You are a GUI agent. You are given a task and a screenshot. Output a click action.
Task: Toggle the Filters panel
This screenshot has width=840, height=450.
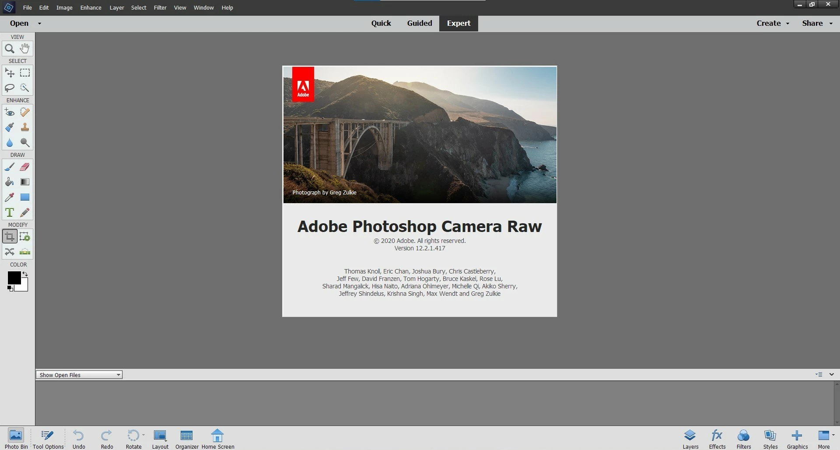point(744,439)
